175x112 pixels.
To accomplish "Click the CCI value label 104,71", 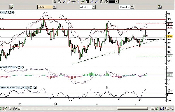I will [x=170, y=92].
